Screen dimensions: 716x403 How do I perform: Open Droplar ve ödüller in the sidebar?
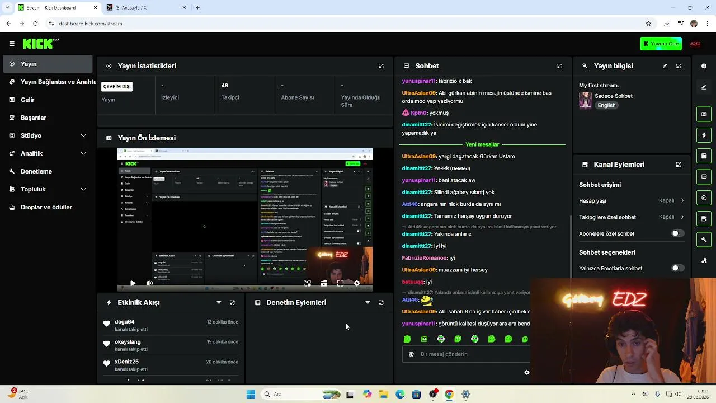coord(48,207)
